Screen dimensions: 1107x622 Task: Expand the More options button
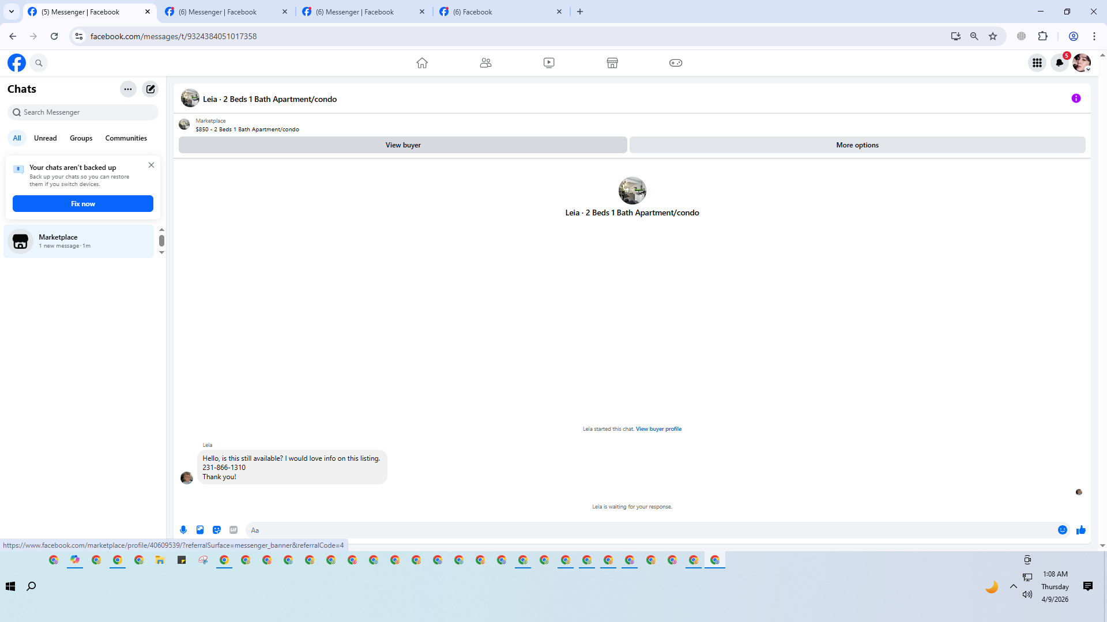[x=857, y=145]
